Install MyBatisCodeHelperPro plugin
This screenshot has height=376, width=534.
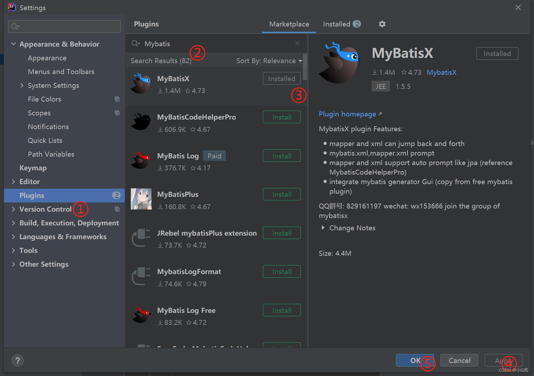[x=282, y=117]
